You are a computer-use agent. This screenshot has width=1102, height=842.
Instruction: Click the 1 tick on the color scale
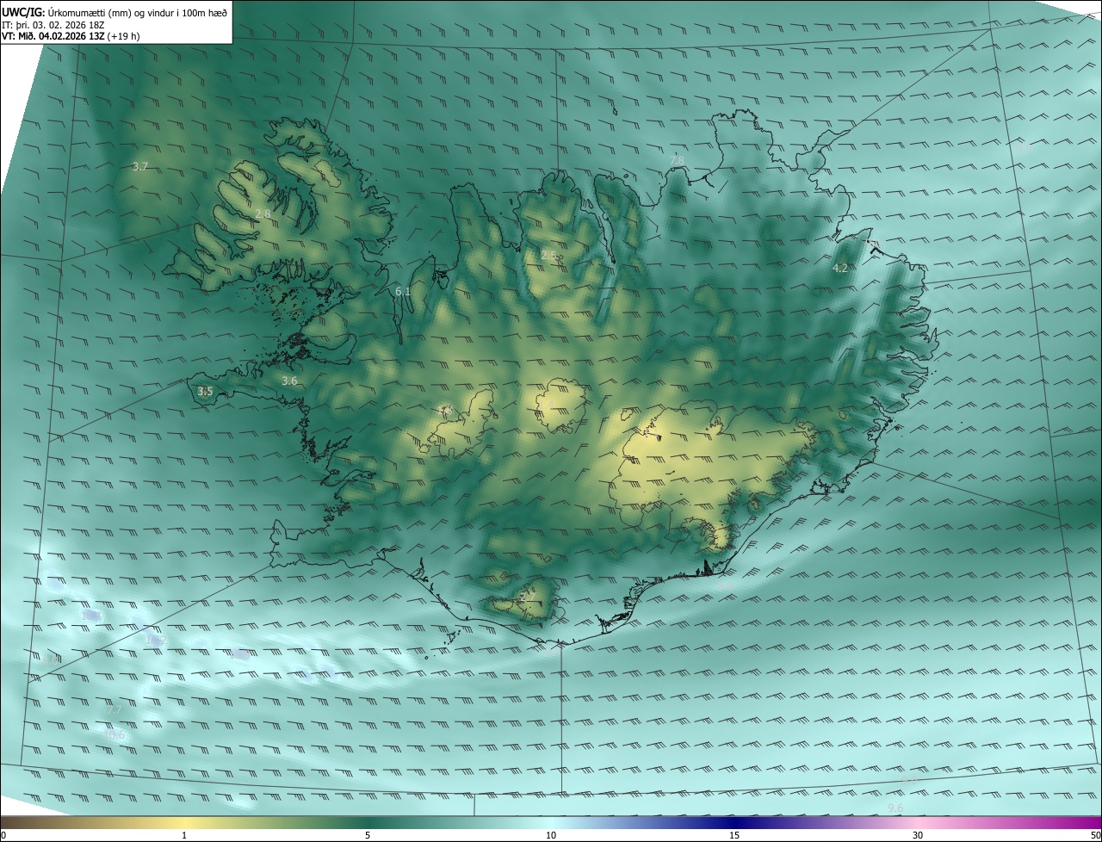pyautogui.click(x=184, y=835)
